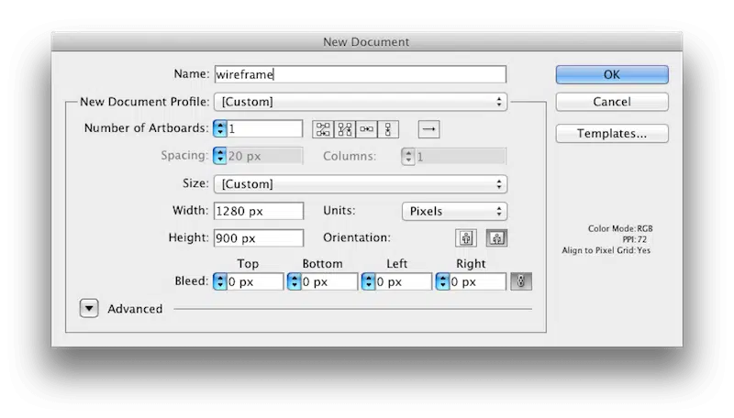
Task: Click the Right bleed stepper arrows
Action: coord(443,282)
